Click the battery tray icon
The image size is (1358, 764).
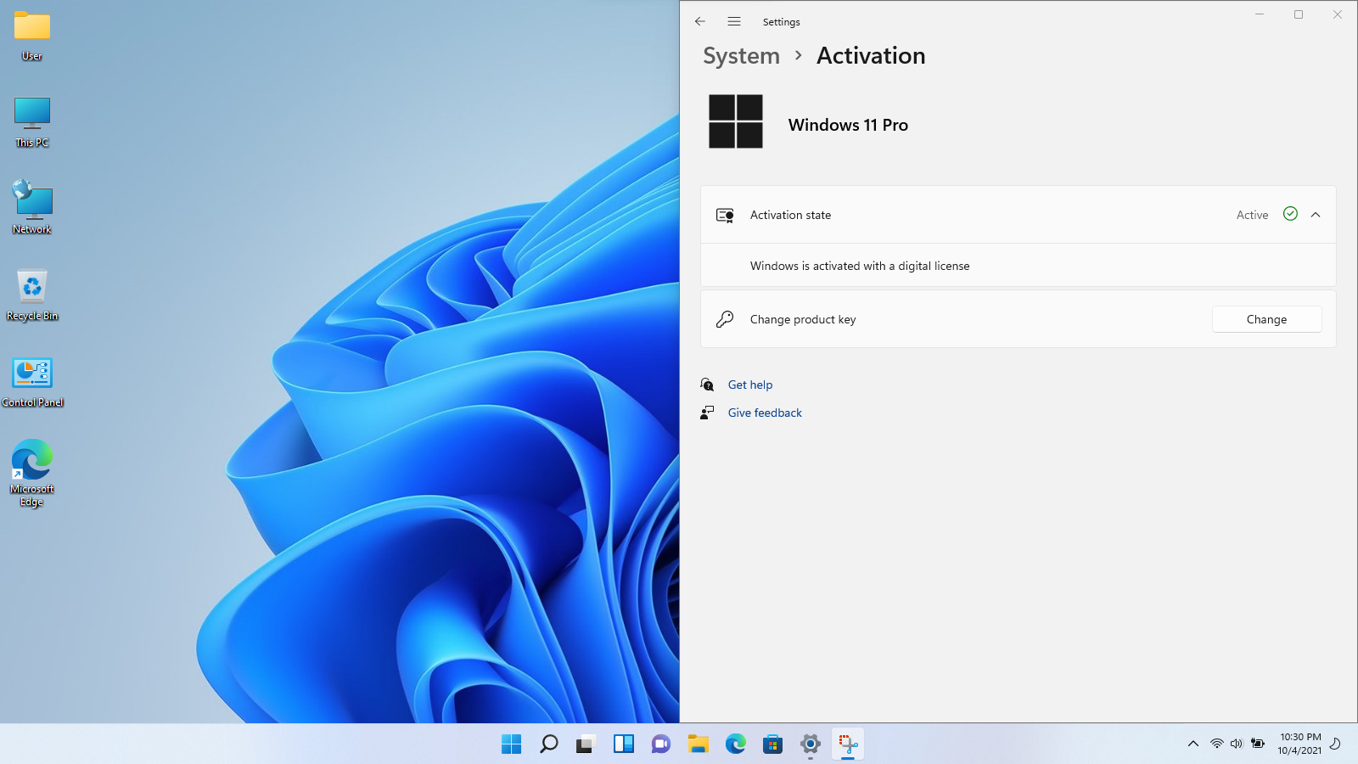pyautogui.click(x=1258, y=744)
